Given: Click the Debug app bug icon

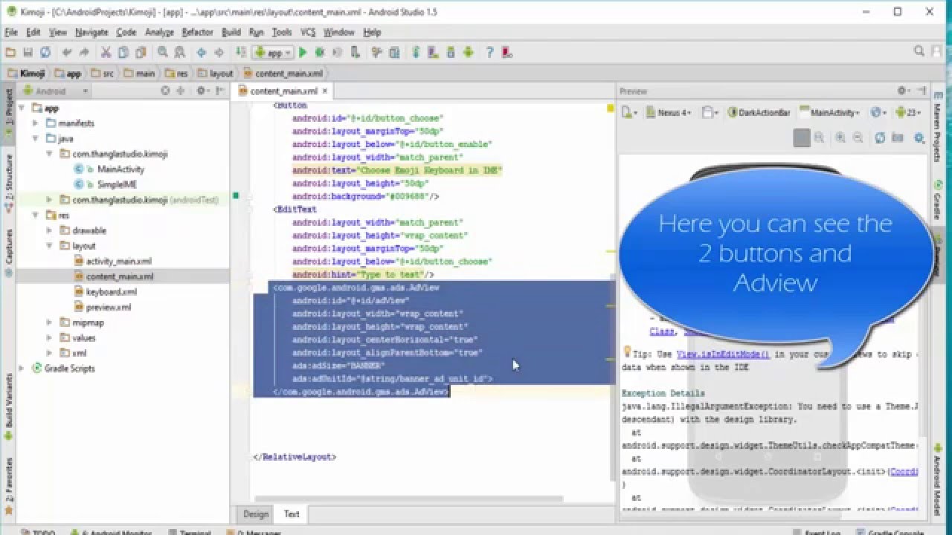Looking at the screenshot, I should point(320,53).
